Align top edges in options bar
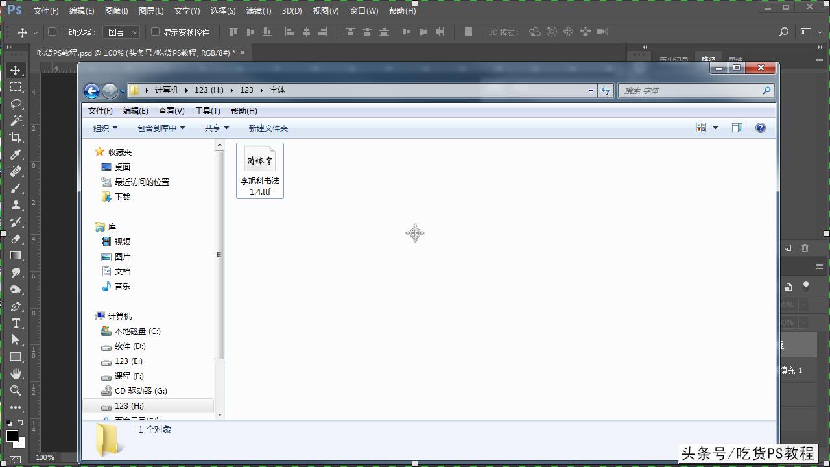 [233, 32]
